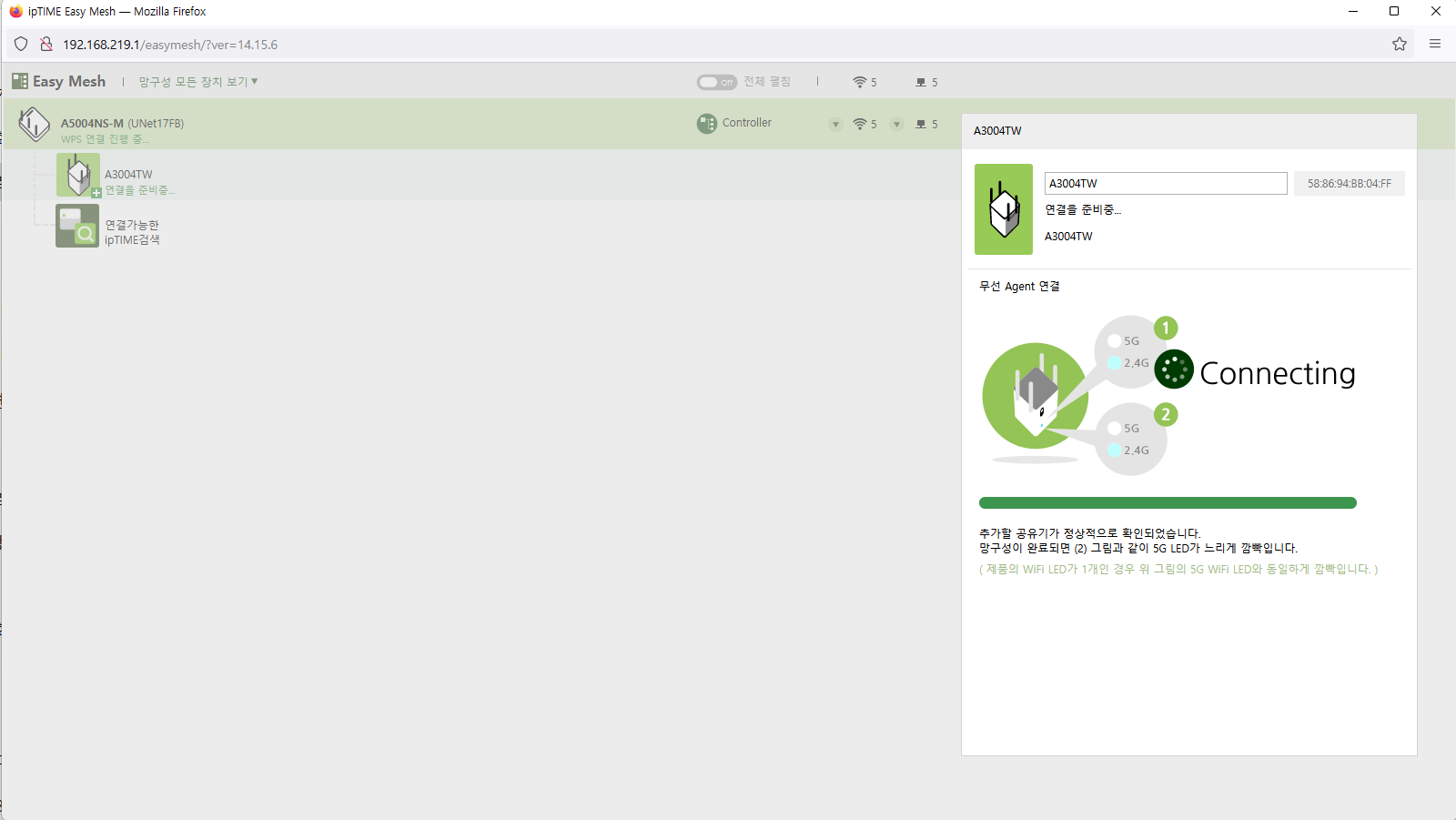The image size is (1456, 820).
Task: Open Firefox tracking protection shield
Action: 21,44
